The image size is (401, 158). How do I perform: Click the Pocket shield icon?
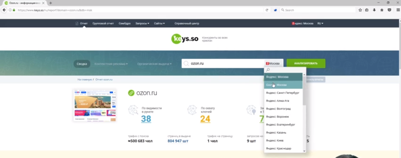[x=389, y=10]
